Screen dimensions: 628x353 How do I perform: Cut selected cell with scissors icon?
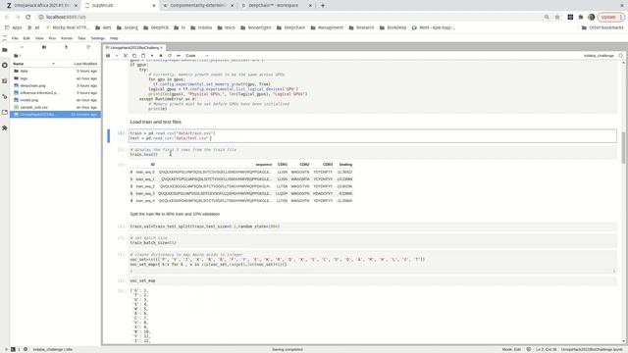pyautogui.click(x=126, y=56)
